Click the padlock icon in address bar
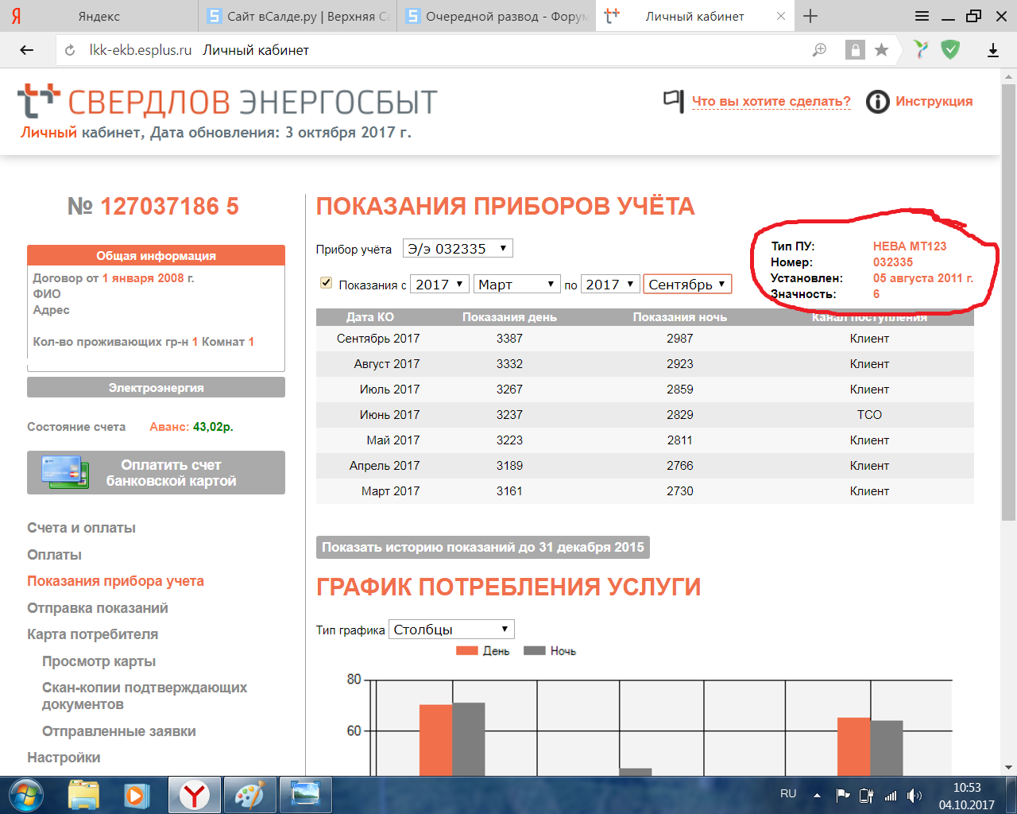The height and width of the screenshot is (814, 1017). point(855,50)
